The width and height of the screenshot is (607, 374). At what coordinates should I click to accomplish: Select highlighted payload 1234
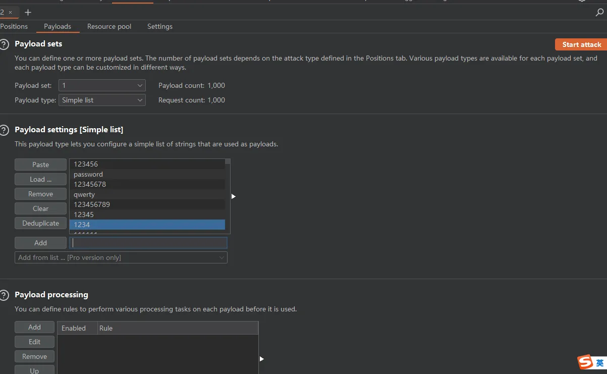pyautogui.click(x=147, y=225)
